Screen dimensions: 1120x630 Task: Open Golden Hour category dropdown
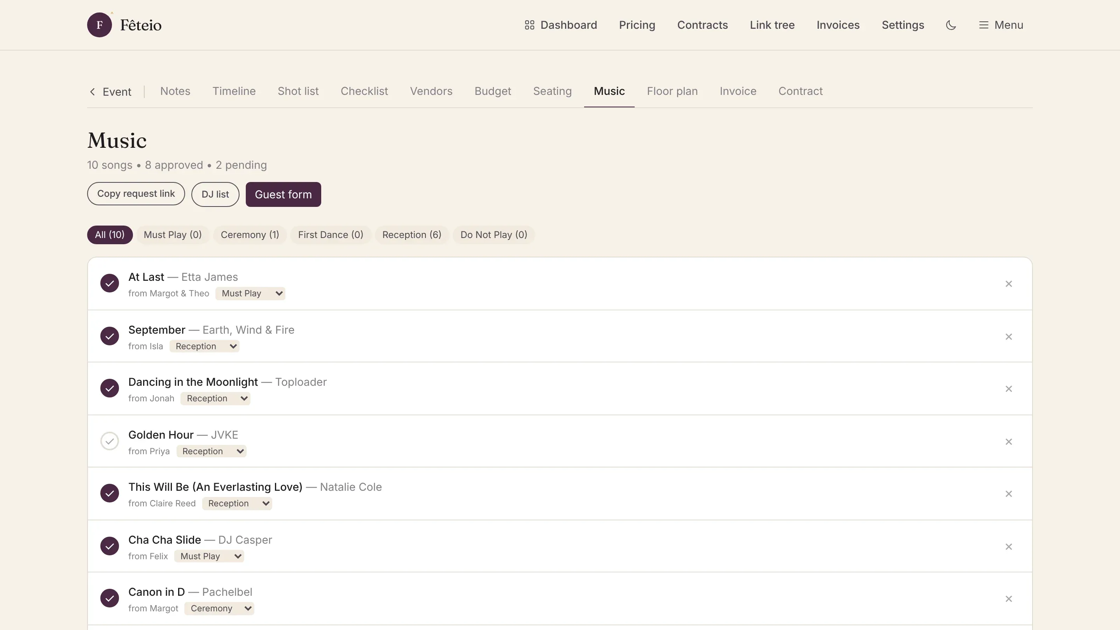(x=211, y=451)
